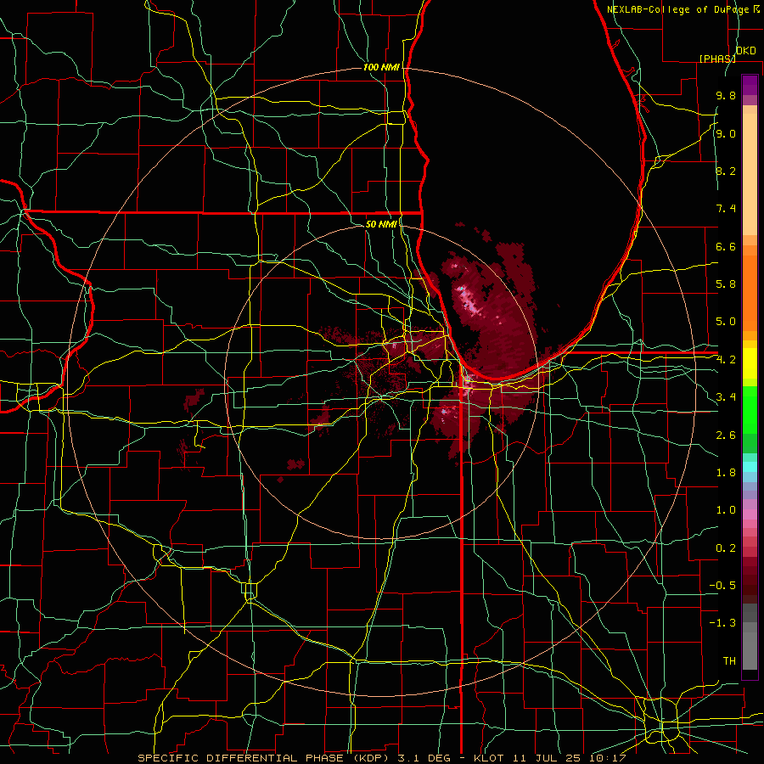Click the bright green segment of the color bar
This screenshot has width=764, height=764.
[750, 411]
